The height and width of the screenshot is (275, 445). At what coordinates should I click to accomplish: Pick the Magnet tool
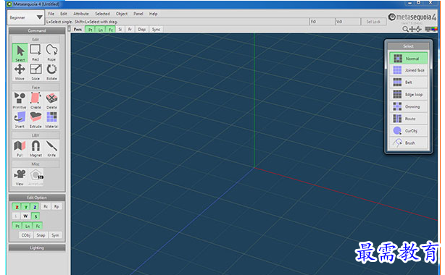point(36,148)
